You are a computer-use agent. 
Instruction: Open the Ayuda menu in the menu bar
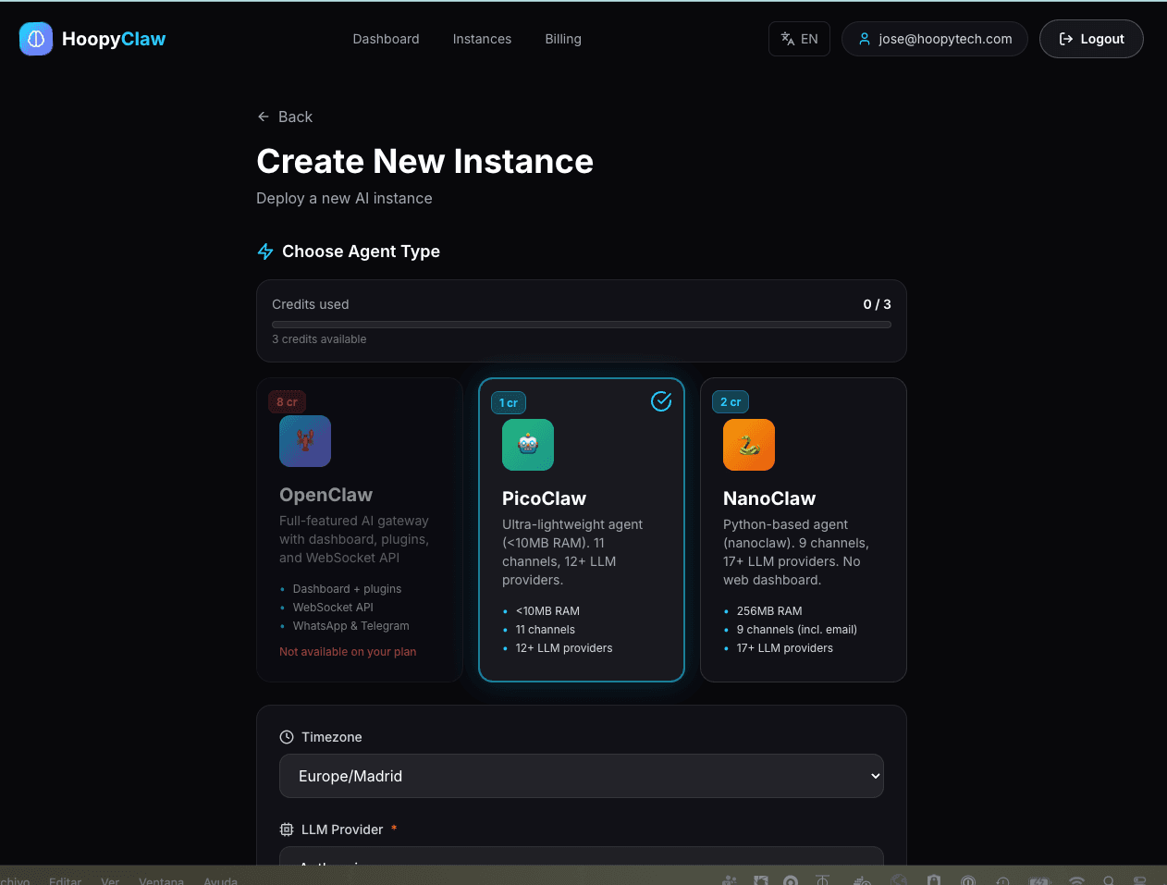(x=220, y=881)
